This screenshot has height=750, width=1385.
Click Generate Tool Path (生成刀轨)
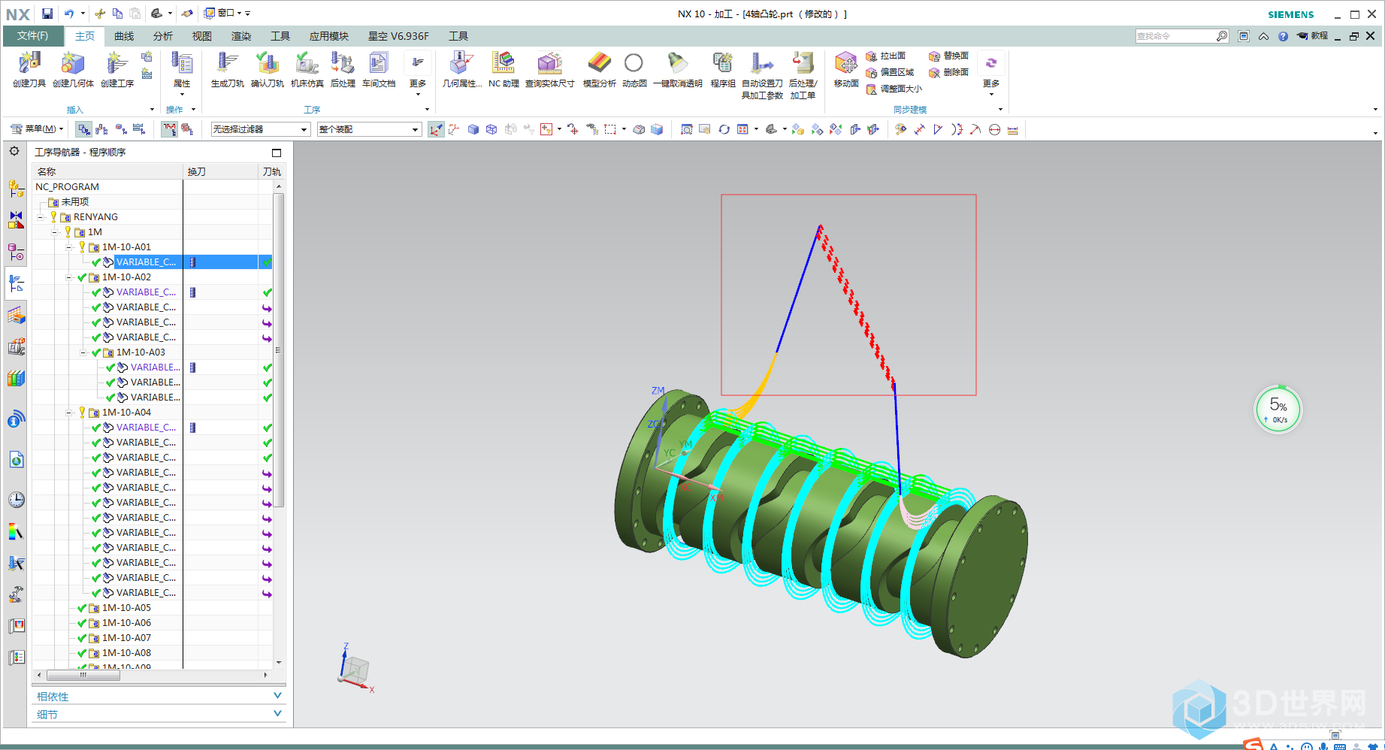point(227,69)
